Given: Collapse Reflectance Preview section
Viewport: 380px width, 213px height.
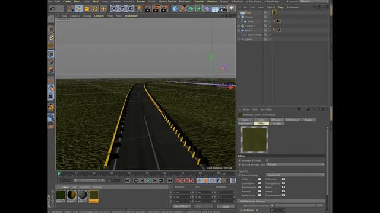Looking at the screenshot, I should [240, 201].
